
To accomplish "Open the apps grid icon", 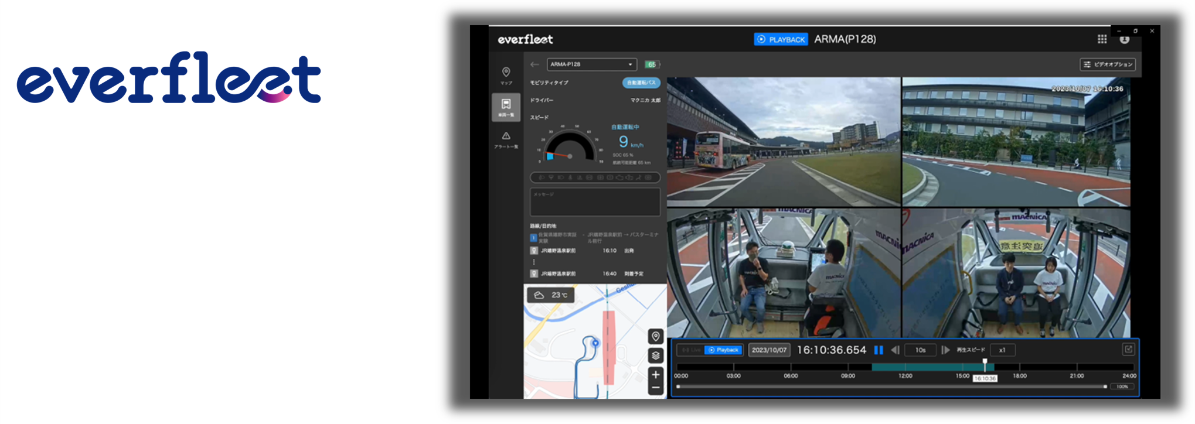I will tap(1102, 39).
